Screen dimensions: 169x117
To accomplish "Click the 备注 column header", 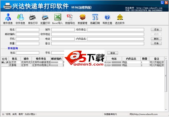I will point(157,59).
